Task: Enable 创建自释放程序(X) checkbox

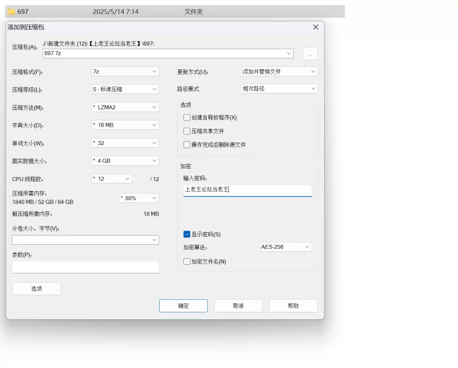Action: (x=187, y=118)
